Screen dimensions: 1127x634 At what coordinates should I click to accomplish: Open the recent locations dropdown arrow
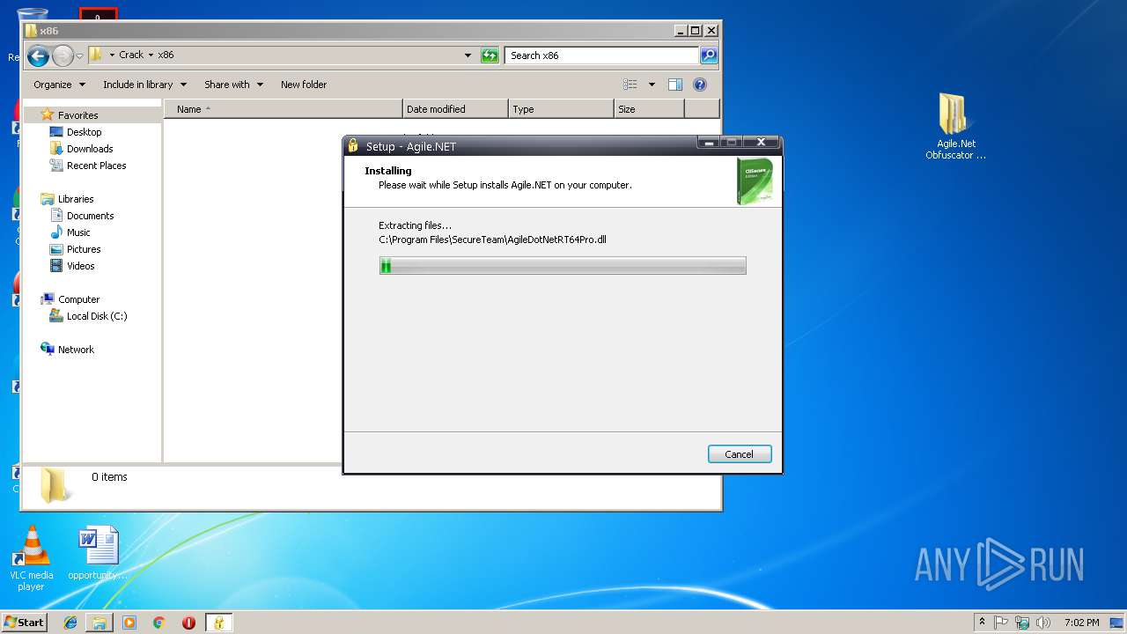[79, 56]
